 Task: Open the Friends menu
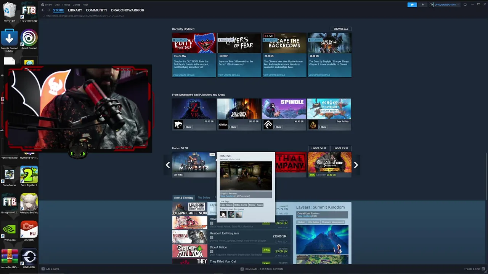66,5
